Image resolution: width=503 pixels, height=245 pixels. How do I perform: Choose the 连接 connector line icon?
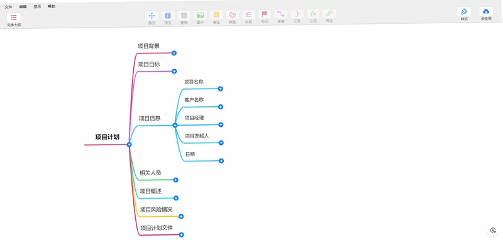click(x=280, y=14)
